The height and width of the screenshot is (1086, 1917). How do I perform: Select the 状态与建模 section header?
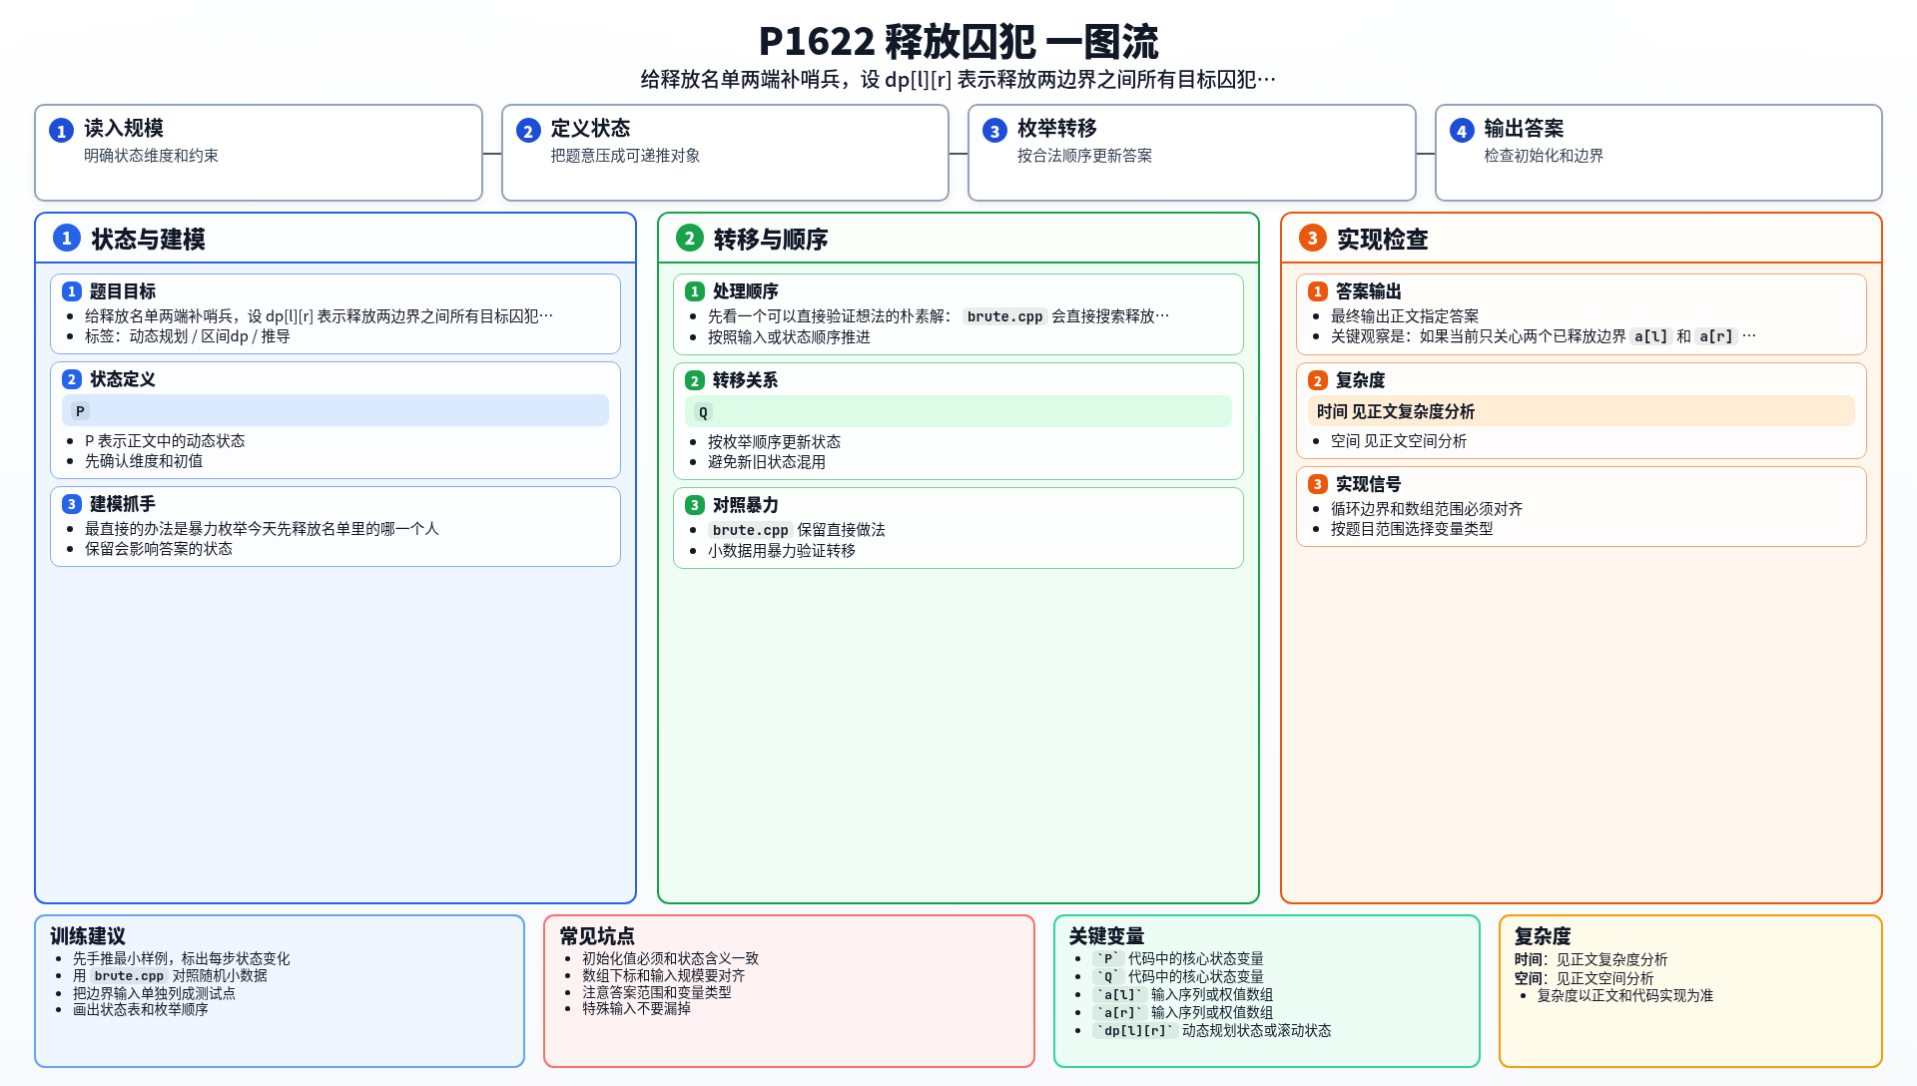(x=335, y=239)
